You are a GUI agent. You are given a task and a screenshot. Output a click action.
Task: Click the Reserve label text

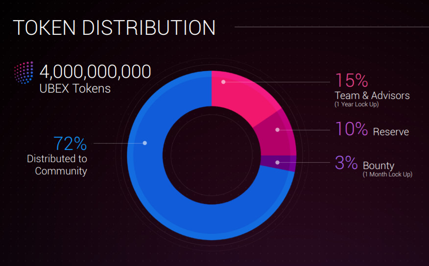[391, 132]
